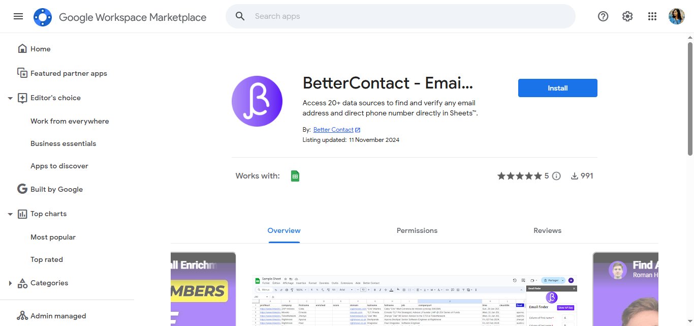Click the Featured partner apps icon

[x=22, y=73]
